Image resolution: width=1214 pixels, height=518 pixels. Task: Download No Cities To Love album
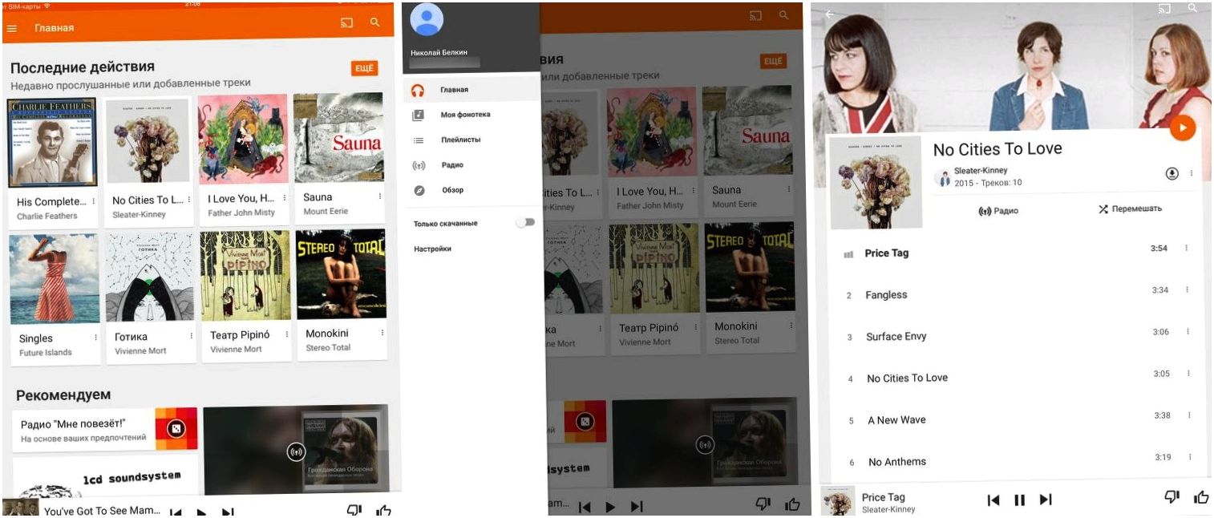(x=1172, y=173)
